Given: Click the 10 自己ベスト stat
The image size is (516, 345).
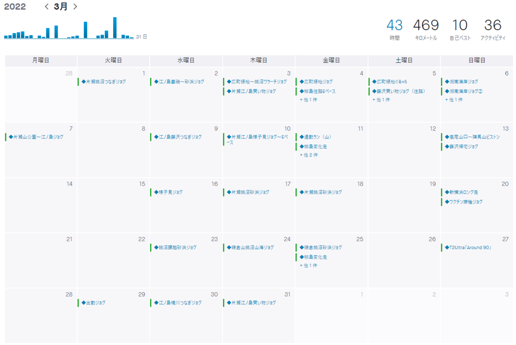Looking at the screenshot, I should 460,30.
